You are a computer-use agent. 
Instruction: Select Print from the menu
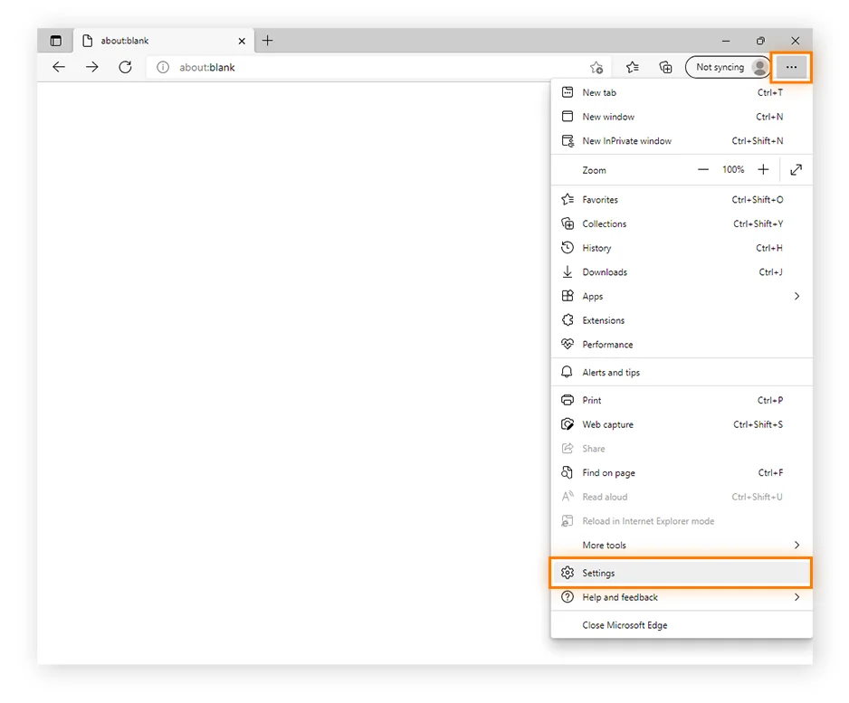click(x=682, y=401)
